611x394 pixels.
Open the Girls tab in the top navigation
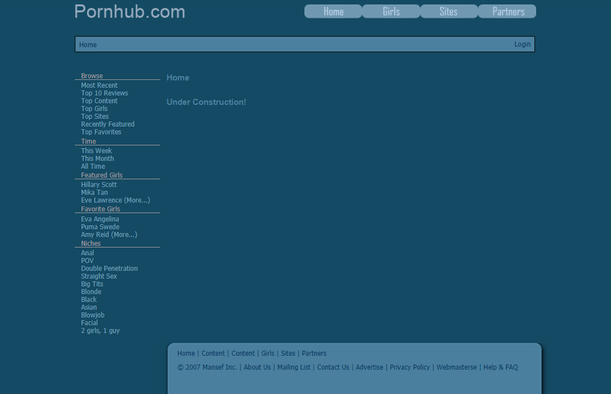coord(391,11)
